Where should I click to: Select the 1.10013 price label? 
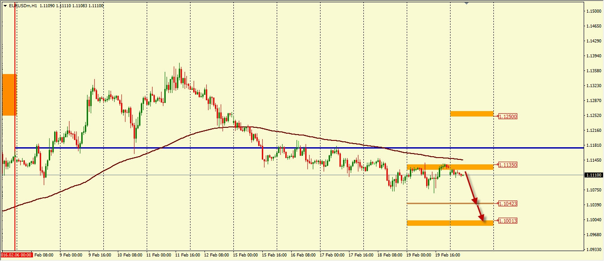[x=508, y=221]
